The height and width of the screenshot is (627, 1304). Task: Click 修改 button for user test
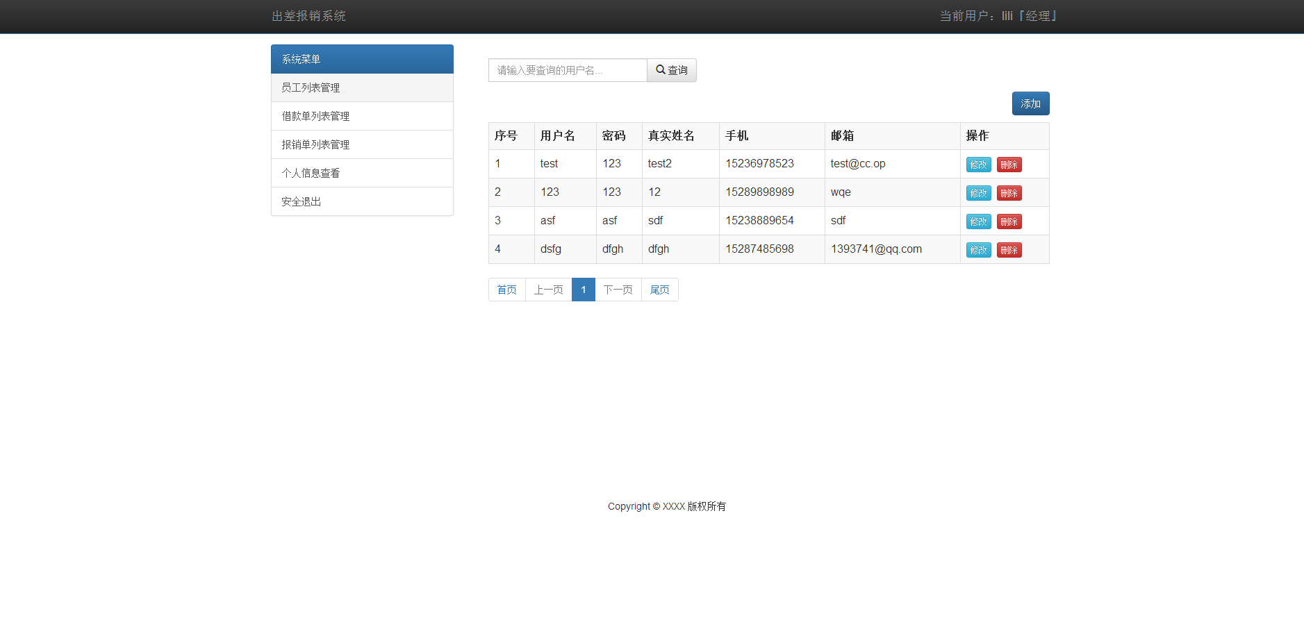pos(978,165)
